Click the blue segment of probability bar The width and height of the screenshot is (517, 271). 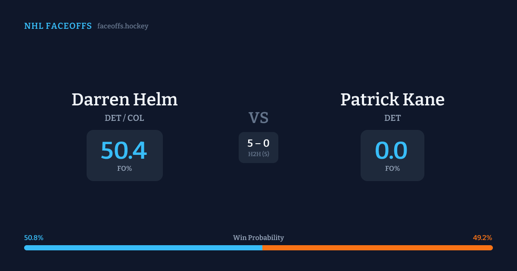click(x=142, y=248)
